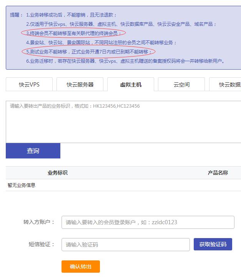The width and height of the screenshot is (241, 280).
Task: Click the 业务标识 column header
Action: 57,173
